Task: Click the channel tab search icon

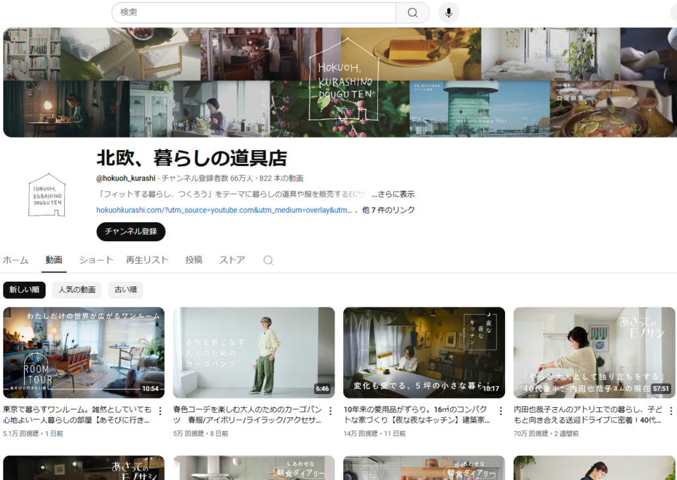Action: [268, 260]
